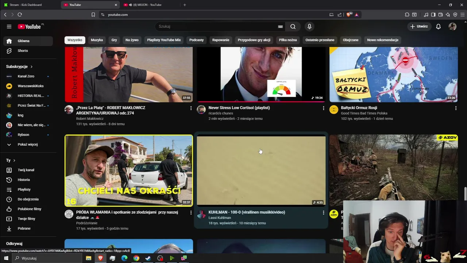Open Historia in sidebar

28,180
